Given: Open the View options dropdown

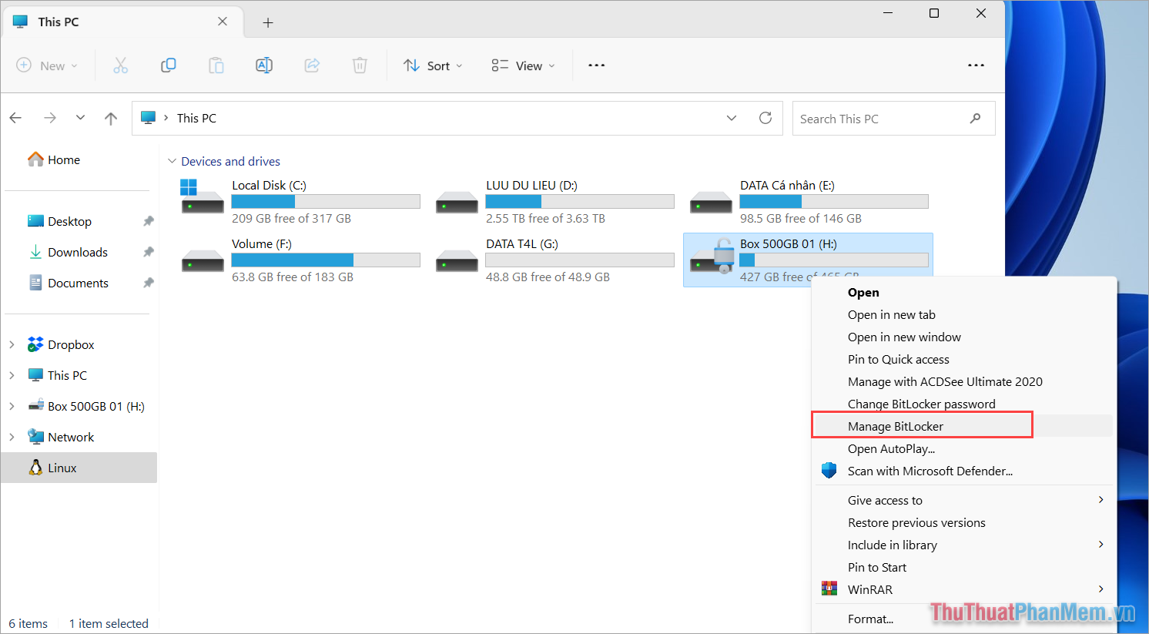Looking at the screenshot, I should (x=522, y=65).
